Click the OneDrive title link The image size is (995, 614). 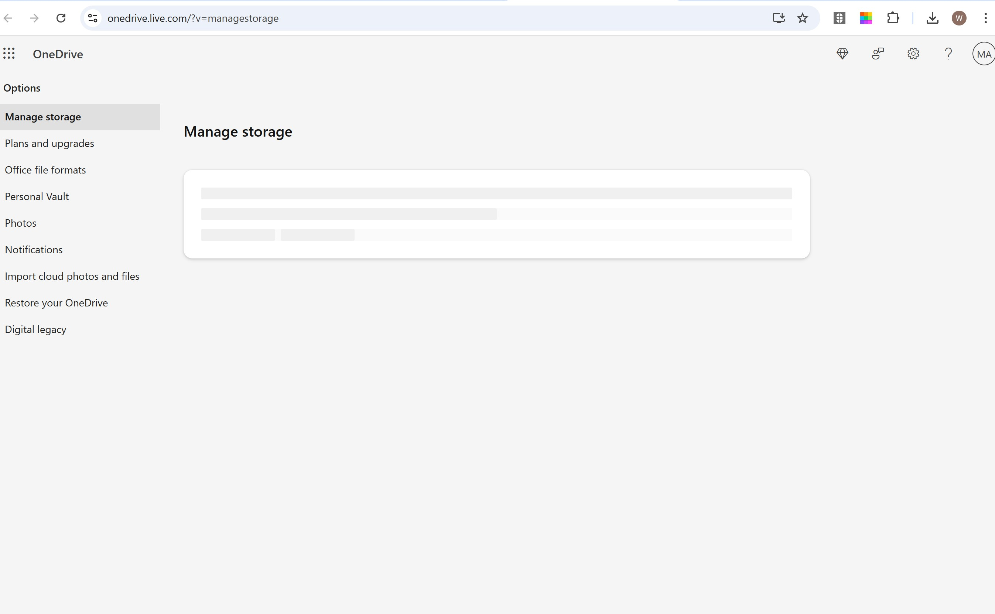click(58, 54)
